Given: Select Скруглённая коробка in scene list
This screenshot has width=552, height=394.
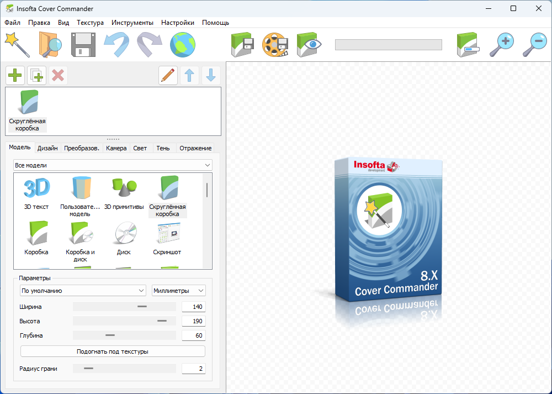Looking at the screenshot, I should click(x=28, y=111).
